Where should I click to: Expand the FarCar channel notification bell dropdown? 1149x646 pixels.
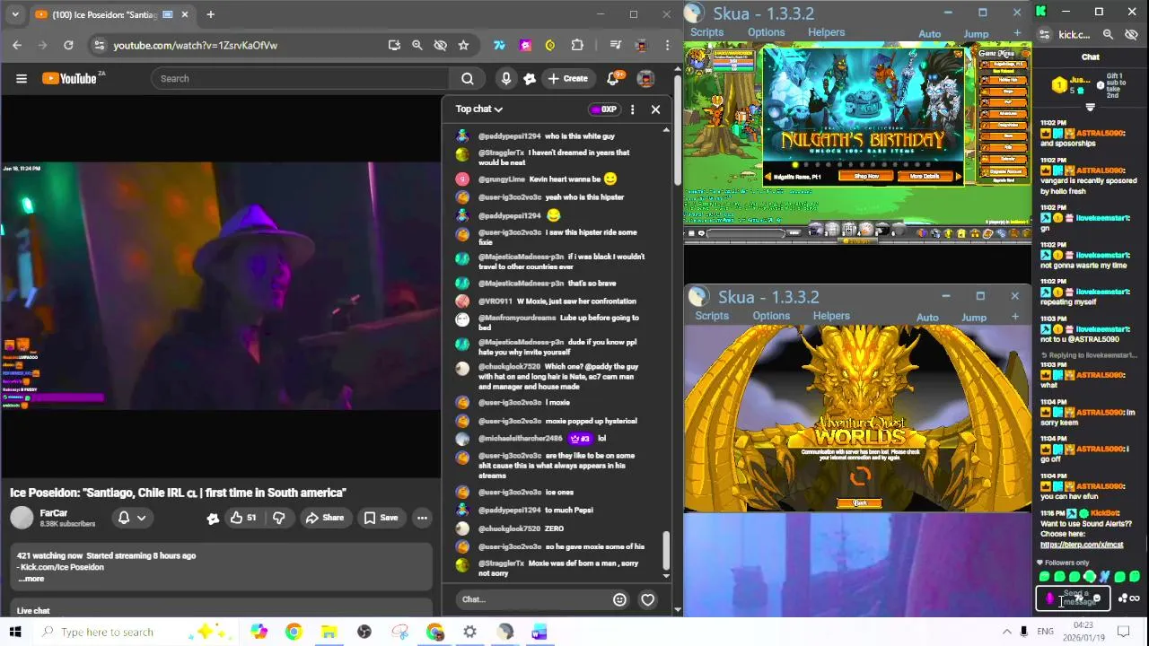click(132, 518)
